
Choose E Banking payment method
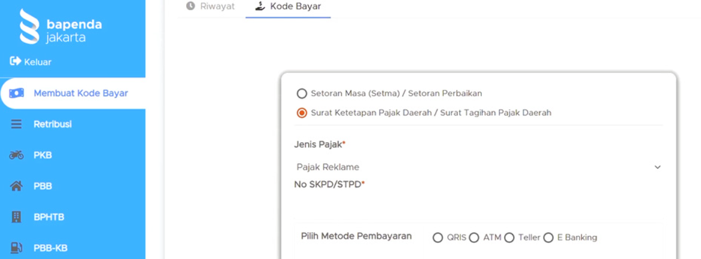(x=548, y=238)
